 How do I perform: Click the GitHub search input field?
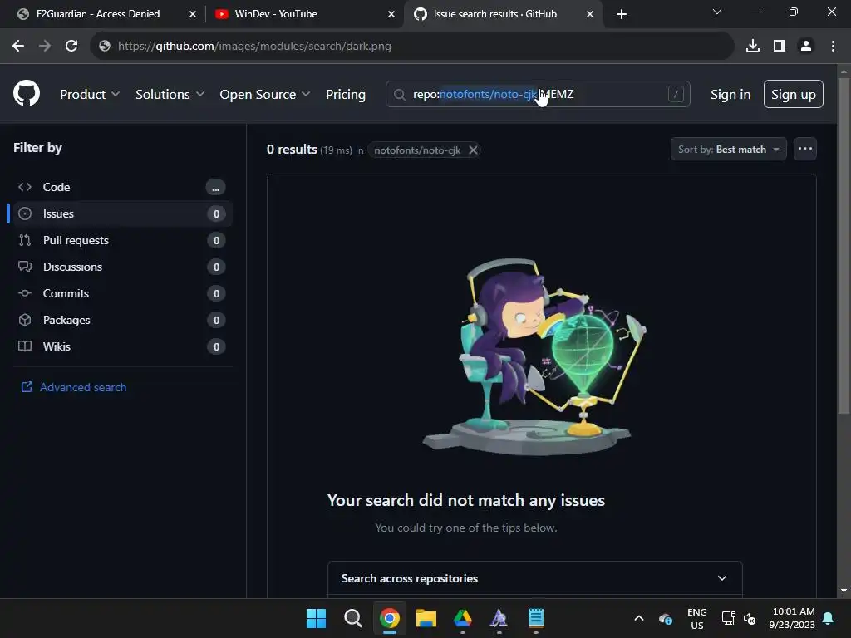pyautogui.click(x=538, y=94)
